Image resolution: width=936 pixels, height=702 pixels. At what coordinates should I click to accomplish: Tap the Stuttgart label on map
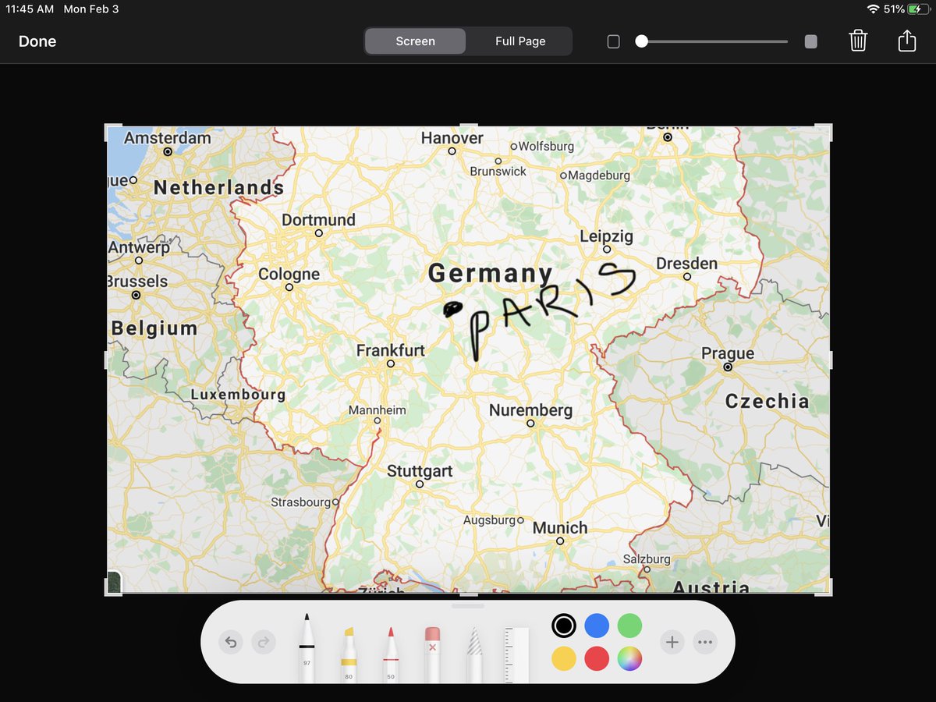(420, 472)
